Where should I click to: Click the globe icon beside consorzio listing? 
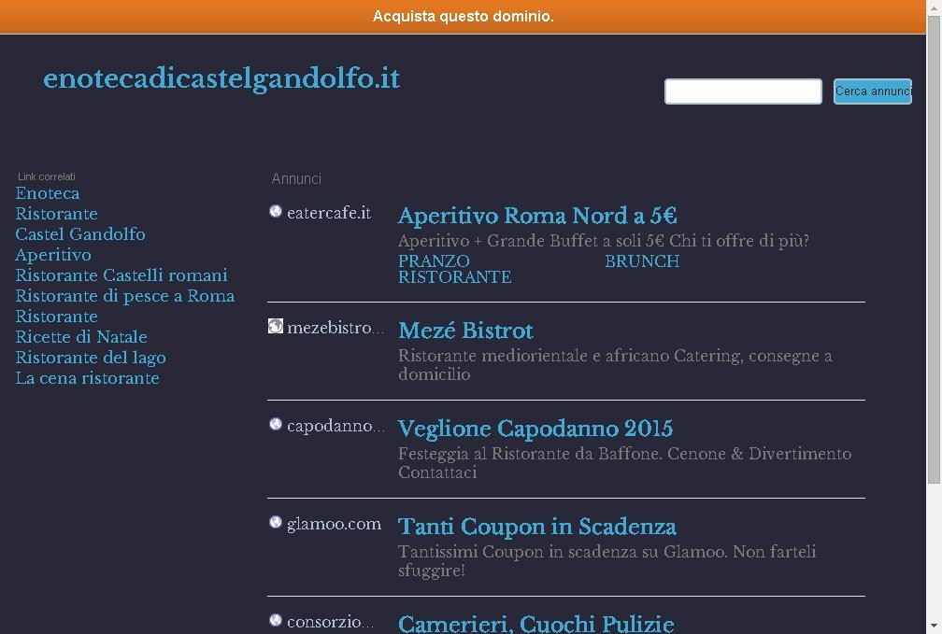click(x=275, y=620)
